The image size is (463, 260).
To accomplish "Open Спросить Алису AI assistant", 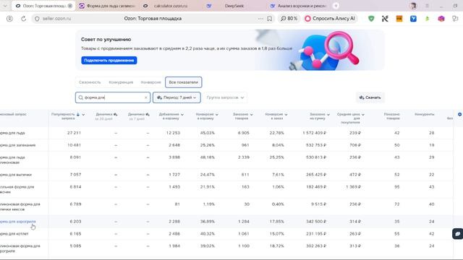I will coord(330,19).
